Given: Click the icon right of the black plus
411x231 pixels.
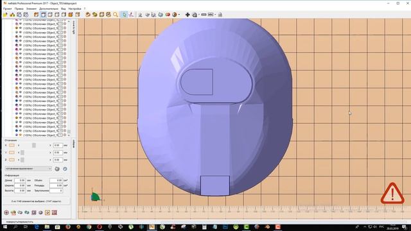Looking at the screenshot, I should tap(195, 15).
